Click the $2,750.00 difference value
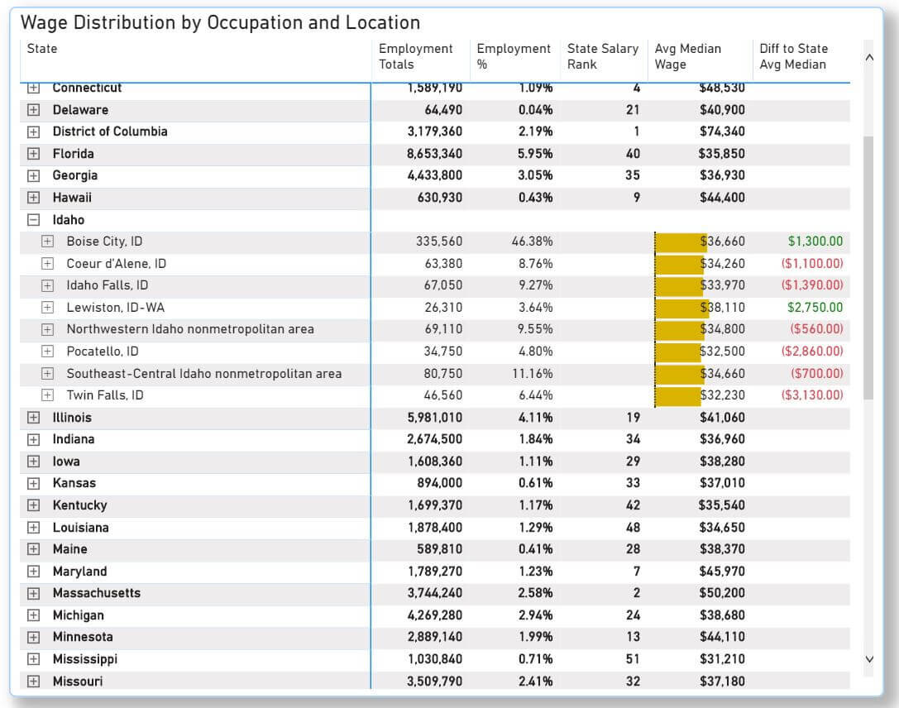This screenshot has width=899, height=708. tap(815, 308)
